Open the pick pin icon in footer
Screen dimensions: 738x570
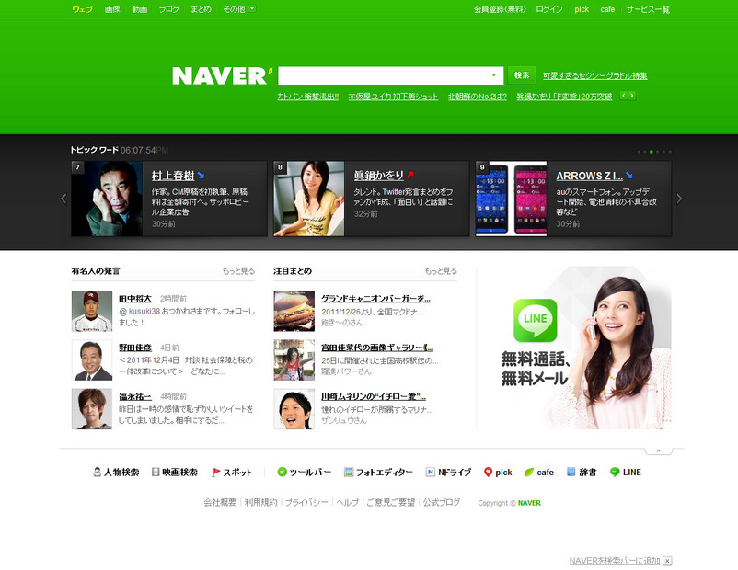[x=488, y=472]
